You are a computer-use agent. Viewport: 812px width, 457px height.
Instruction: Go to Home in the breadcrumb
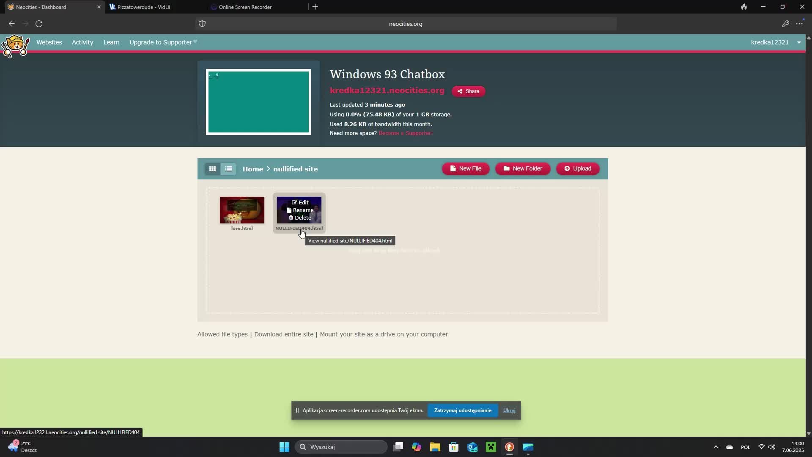click(x=253, y=169)
